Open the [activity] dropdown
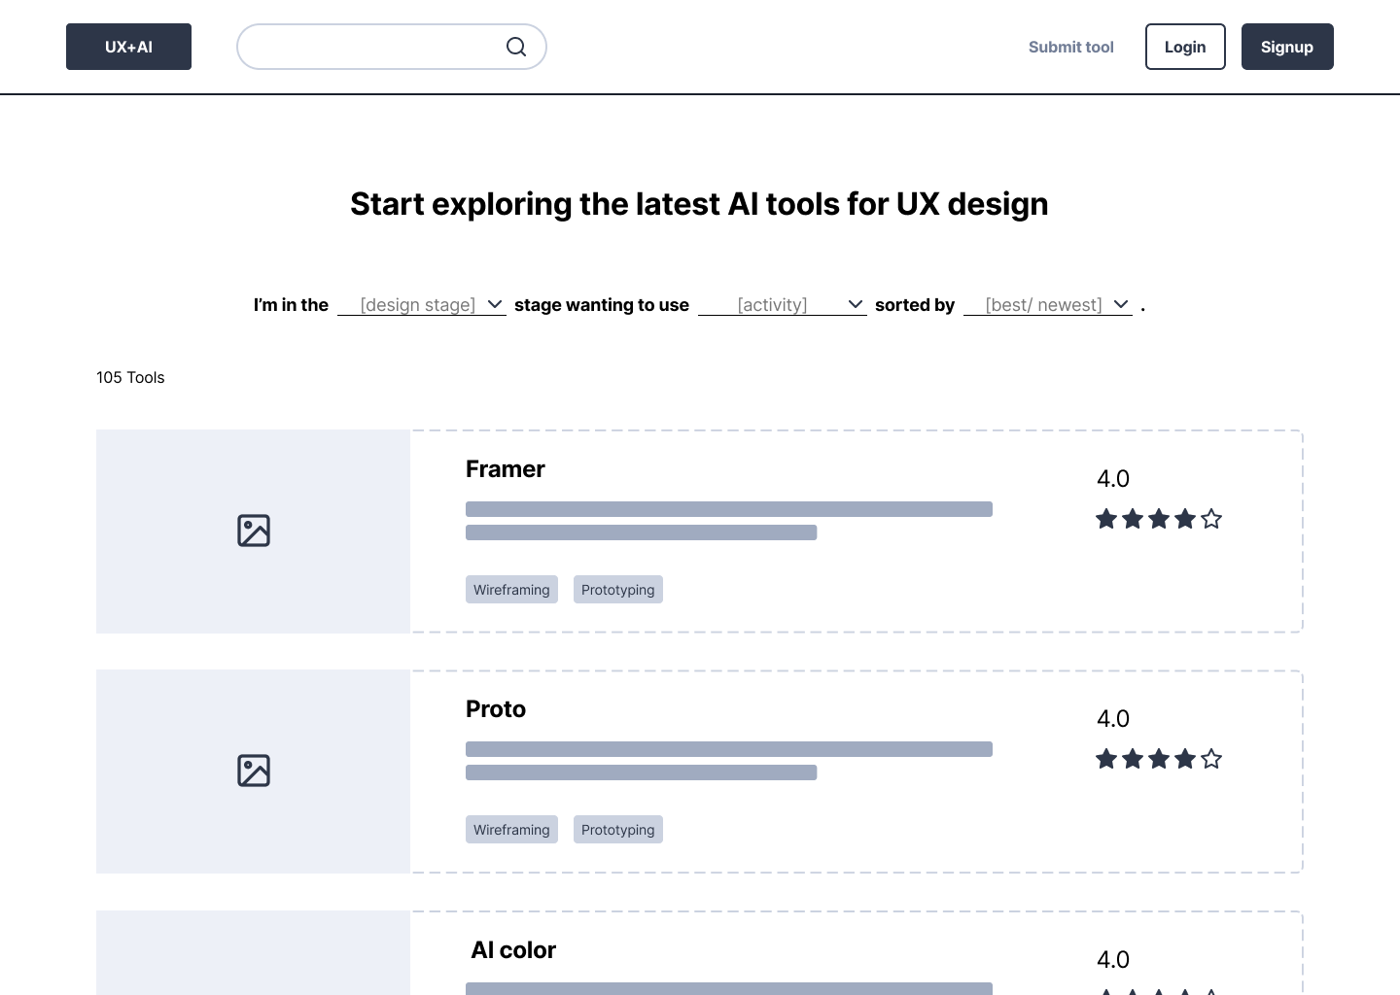Image resolution: width=1400 pixels, height=995 pixels. click(782, 304)
